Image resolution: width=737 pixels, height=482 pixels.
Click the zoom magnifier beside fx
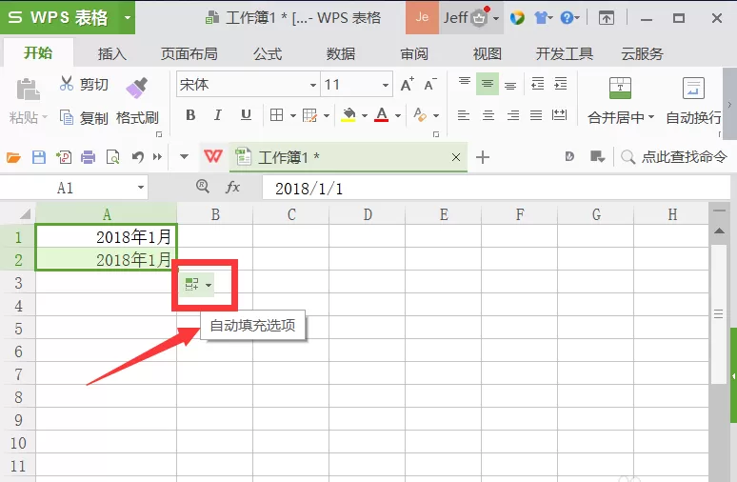coord(203,187)
